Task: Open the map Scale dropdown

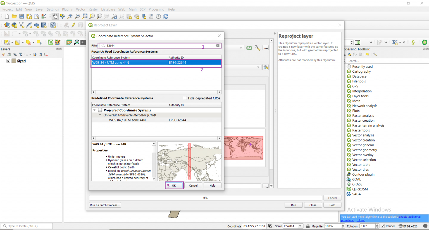Action: (300, 226)
